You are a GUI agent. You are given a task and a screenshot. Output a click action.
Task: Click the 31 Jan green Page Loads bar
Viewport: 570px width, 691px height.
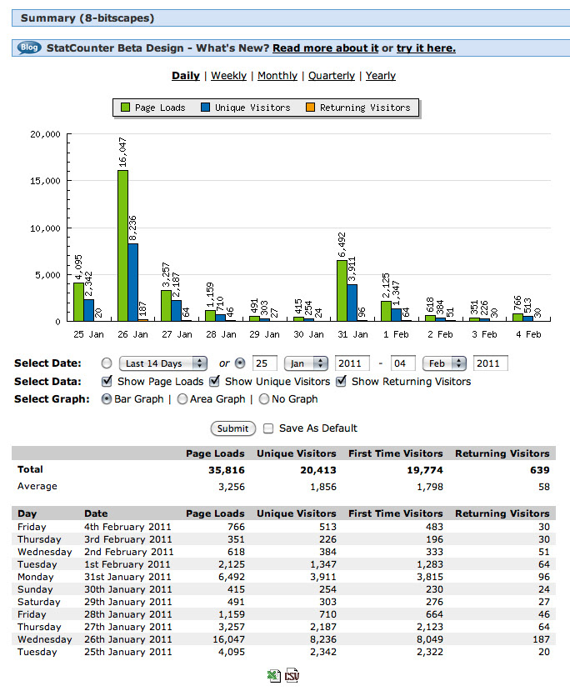click(342, 290)
